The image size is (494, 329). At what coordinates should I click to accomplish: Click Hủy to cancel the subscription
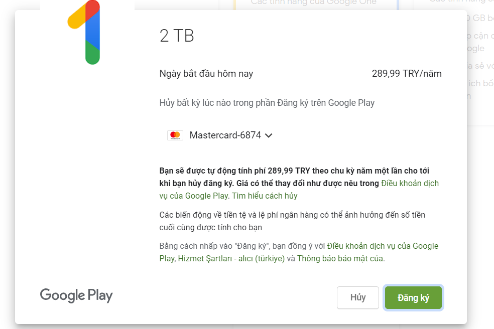coord(357,297)
